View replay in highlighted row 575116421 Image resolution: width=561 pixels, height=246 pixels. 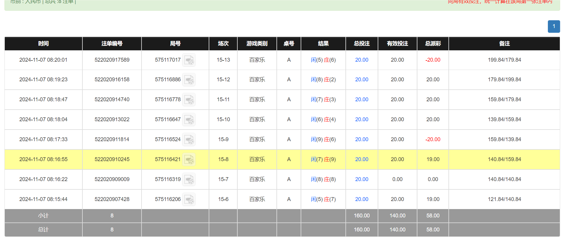(x=189, y=160)
